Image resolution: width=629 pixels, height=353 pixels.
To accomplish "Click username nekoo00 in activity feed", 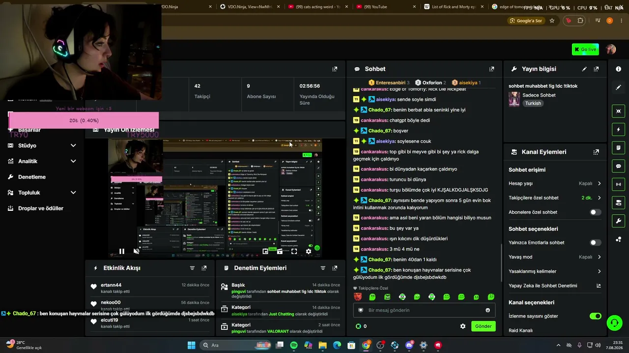I will pyautogui.click(x=111, y=303).
